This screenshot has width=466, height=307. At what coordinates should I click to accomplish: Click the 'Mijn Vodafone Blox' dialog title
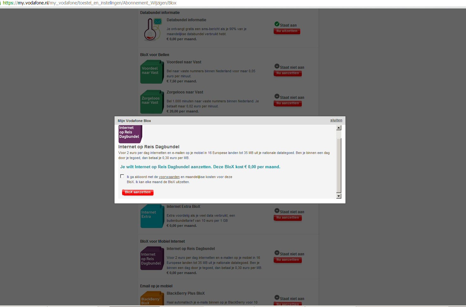point(134,121)
